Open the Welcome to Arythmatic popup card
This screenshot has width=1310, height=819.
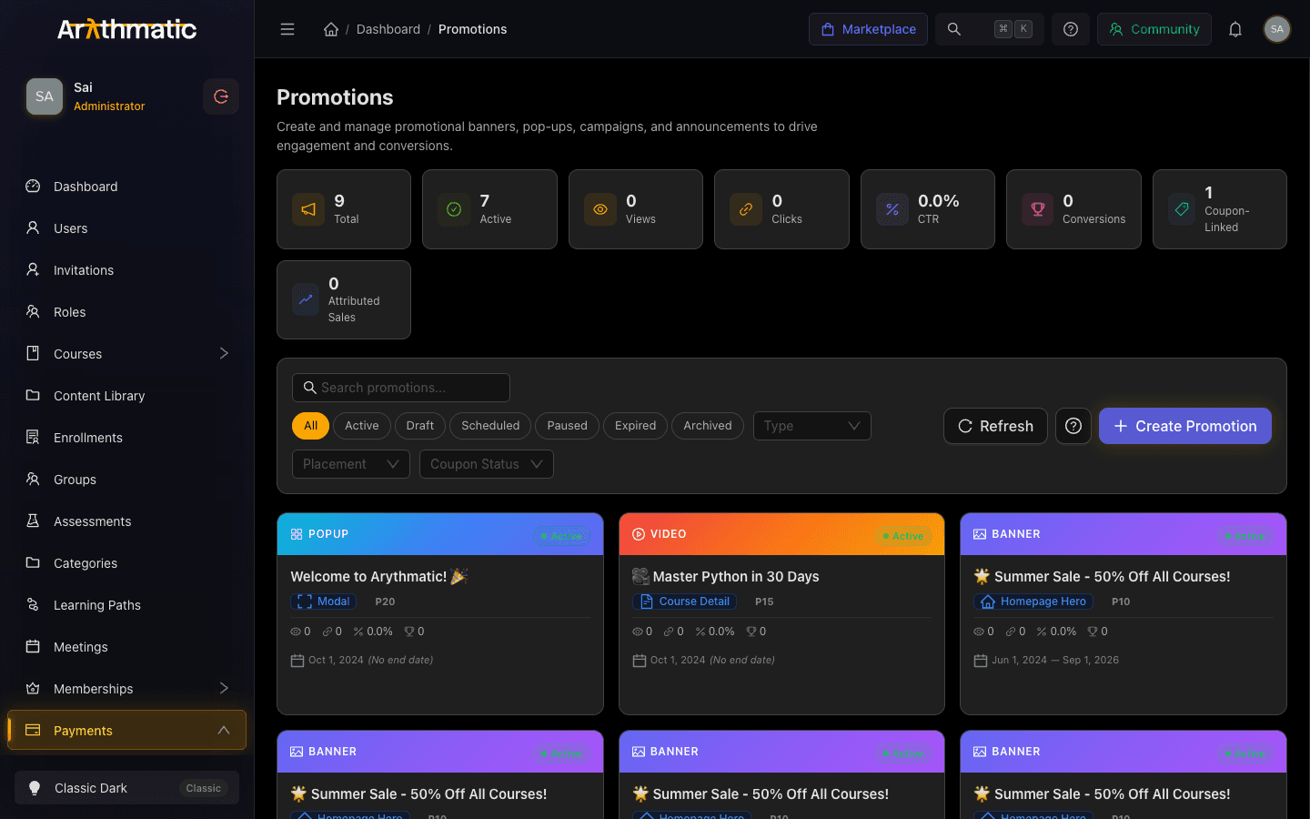point(440,613)
